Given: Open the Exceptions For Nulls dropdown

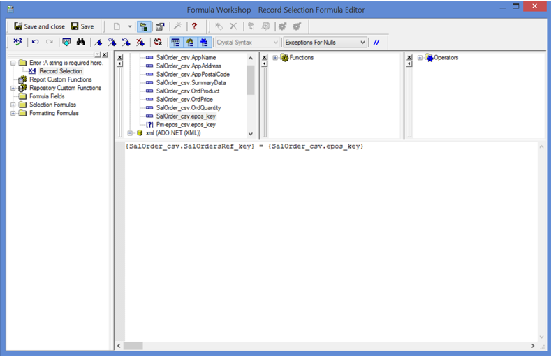Looking at the screenshot, I should coord(362,43).
